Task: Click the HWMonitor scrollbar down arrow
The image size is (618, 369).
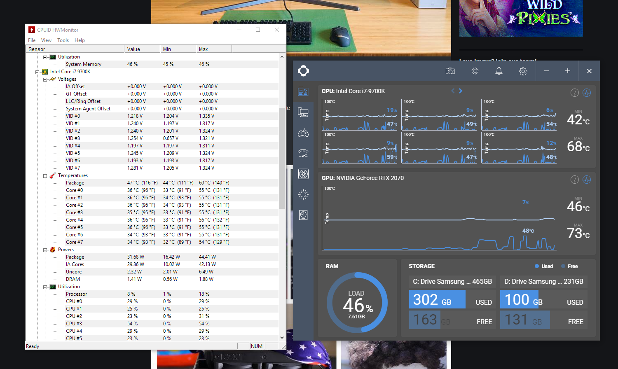Action: [282, 338]
